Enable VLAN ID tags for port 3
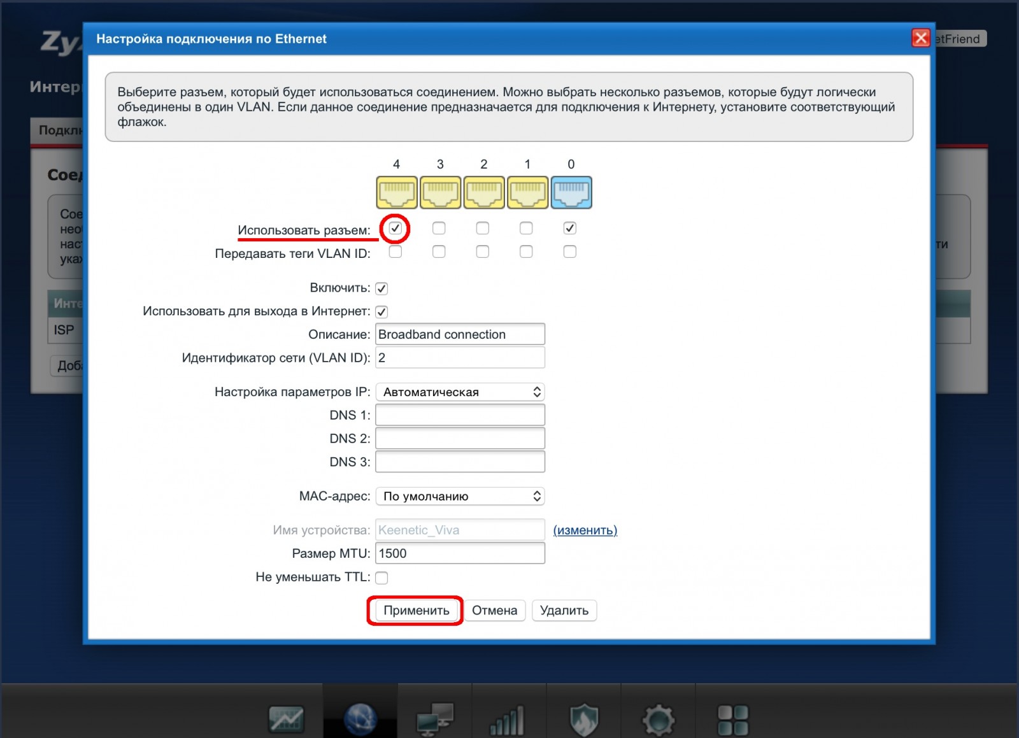The image size is (1019, 738). click(439, 252)
